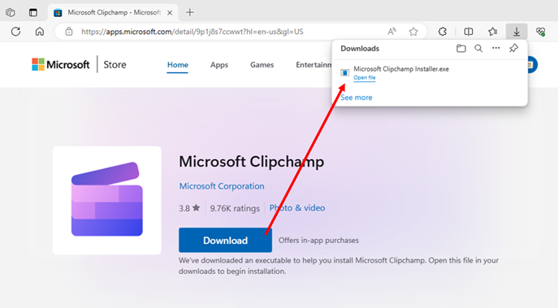The height and width of the screenshot is (308, 558).
Task: Open the Microsoft Corporation publisher link
Action: tap(222, 186)
